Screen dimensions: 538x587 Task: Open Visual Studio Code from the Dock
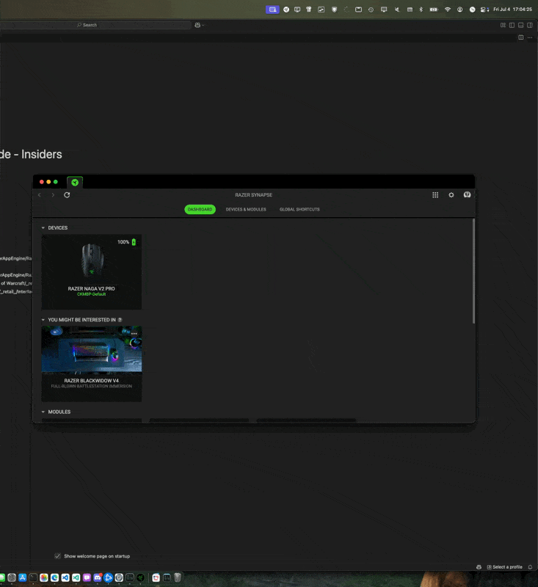tap(65, 577)
